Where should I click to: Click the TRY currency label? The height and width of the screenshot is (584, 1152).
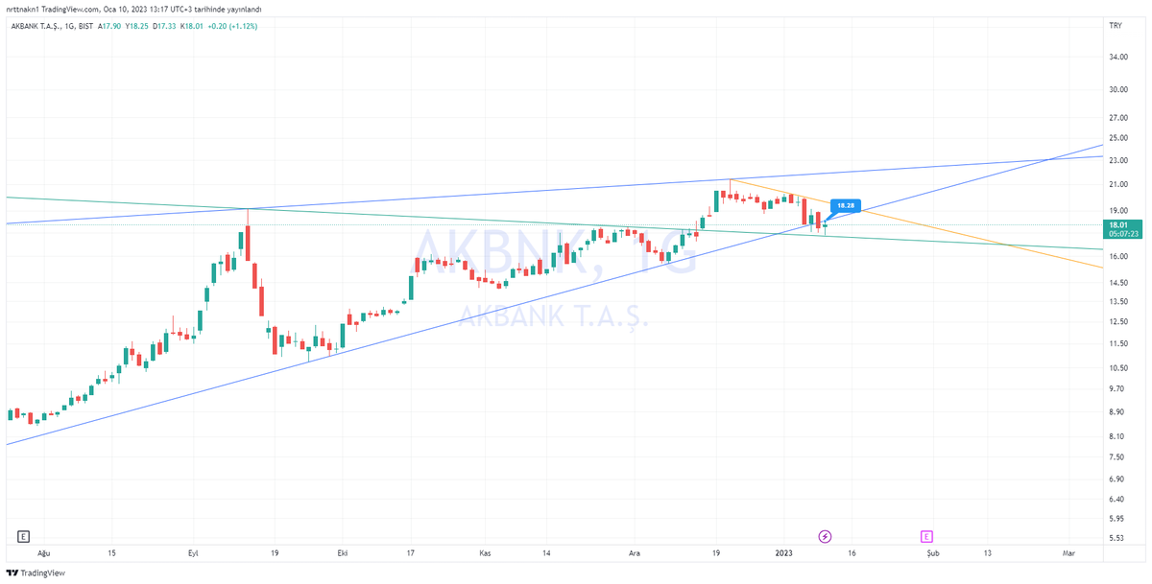pos(1116,25)
